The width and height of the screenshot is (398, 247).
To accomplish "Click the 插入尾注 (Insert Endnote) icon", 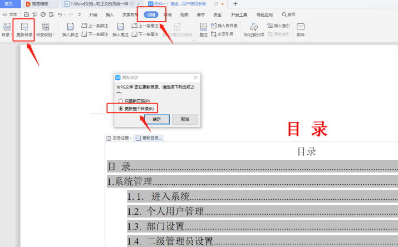I will (x=120, y=29).
